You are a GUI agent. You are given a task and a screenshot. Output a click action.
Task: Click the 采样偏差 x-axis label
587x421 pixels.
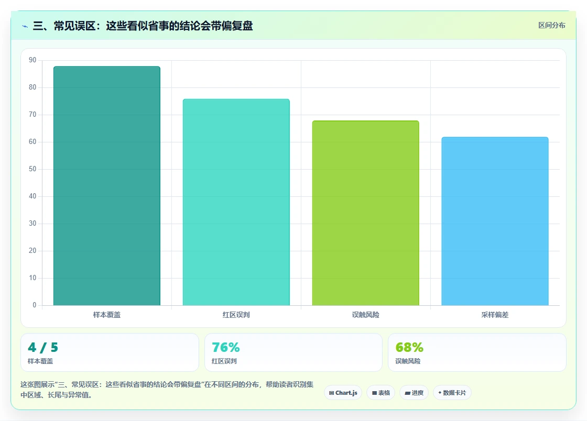click(495, 315)
